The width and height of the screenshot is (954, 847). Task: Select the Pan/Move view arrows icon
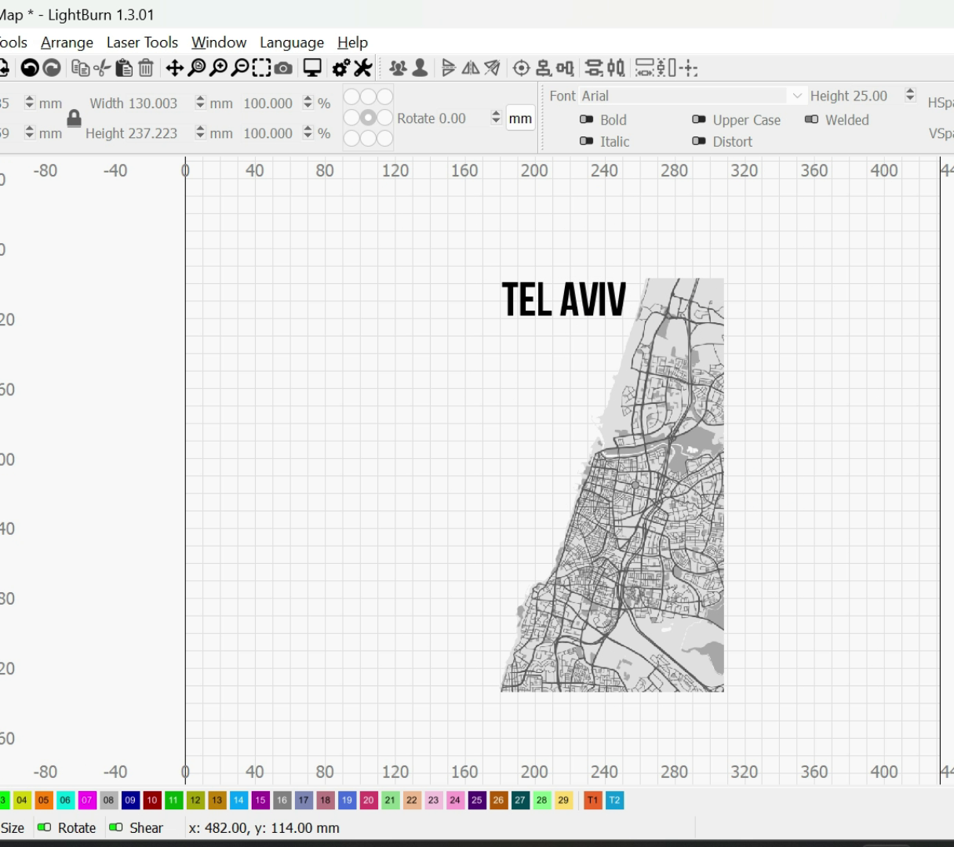(174, 68)
